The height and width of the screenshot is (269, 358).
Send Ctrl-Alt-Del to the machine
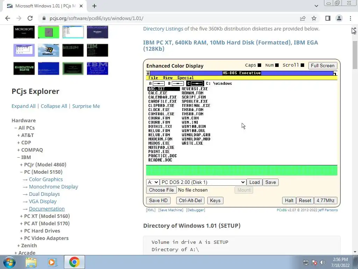click(190, 201)
